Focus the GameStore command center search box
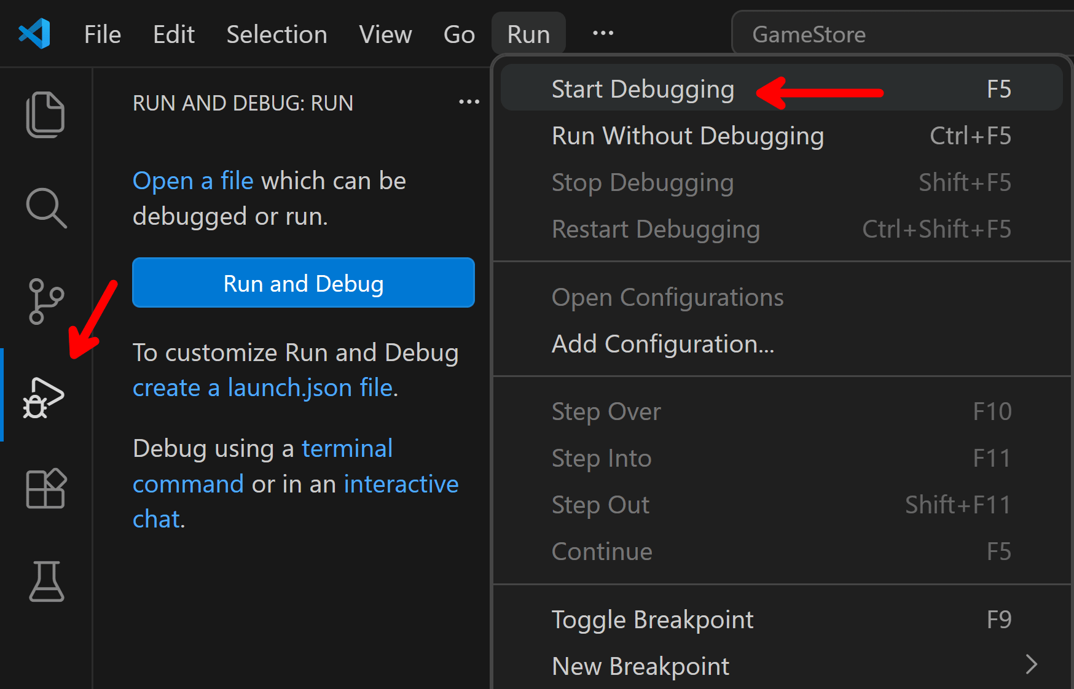The image size is (1074, 689). (x=903, y=34)
